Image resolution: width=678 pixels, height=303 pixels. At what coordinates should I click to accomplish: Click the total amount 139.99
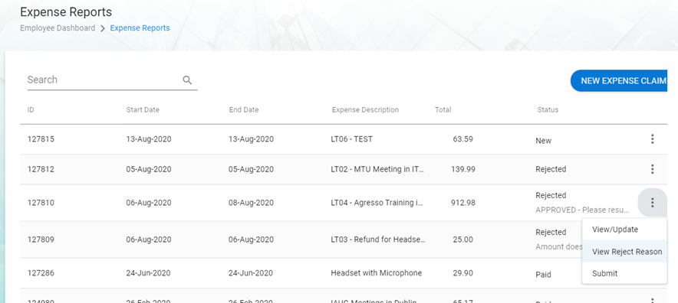pyautogui.click(x=462, y=169)
